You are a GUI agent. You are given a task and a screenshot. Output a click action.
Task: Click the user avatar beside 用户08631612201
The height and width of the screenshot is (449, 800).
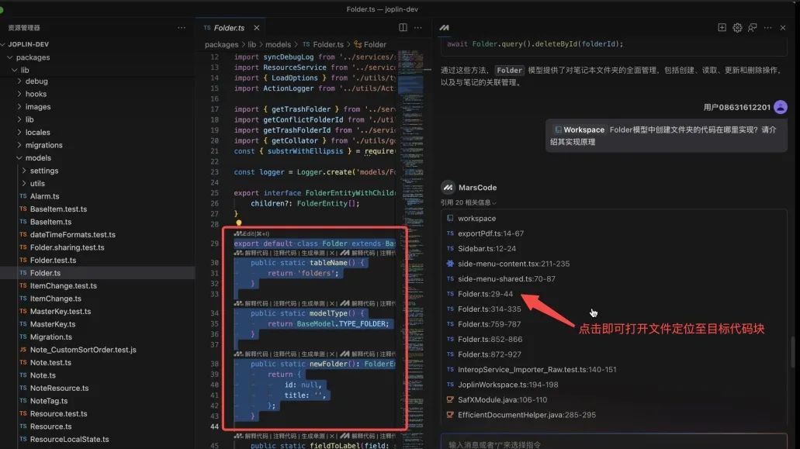tap(780, 107)
